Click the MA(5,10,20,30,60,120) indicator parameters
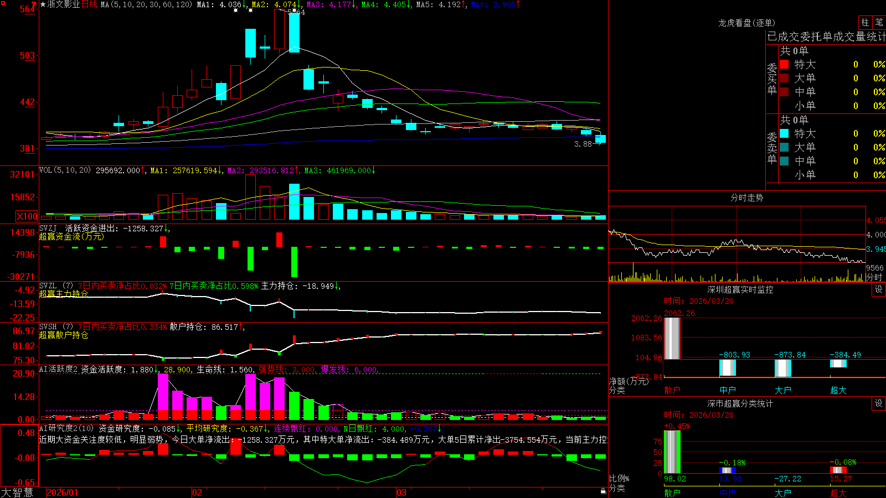886x498 pixels. [147, 4]
